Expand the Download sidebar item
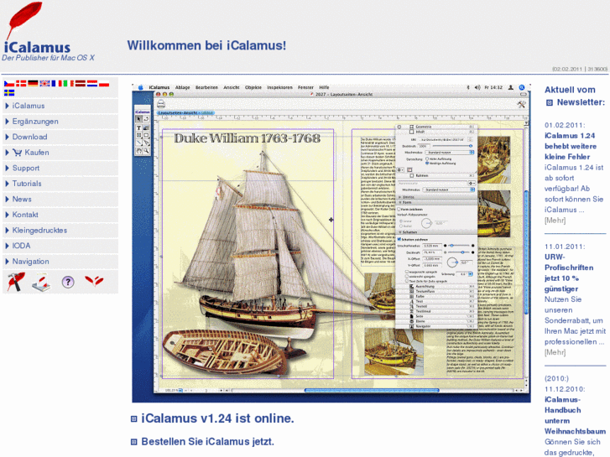Screen dimensions: 610x457 60,137
